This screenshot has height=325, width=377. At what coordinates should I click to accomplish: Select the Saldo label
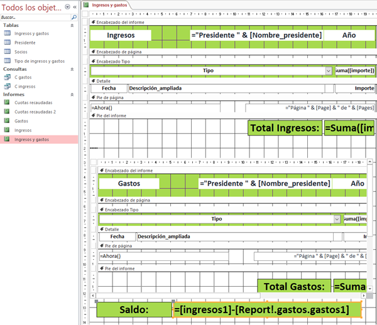pyautogui.click(x=134, y=309)
